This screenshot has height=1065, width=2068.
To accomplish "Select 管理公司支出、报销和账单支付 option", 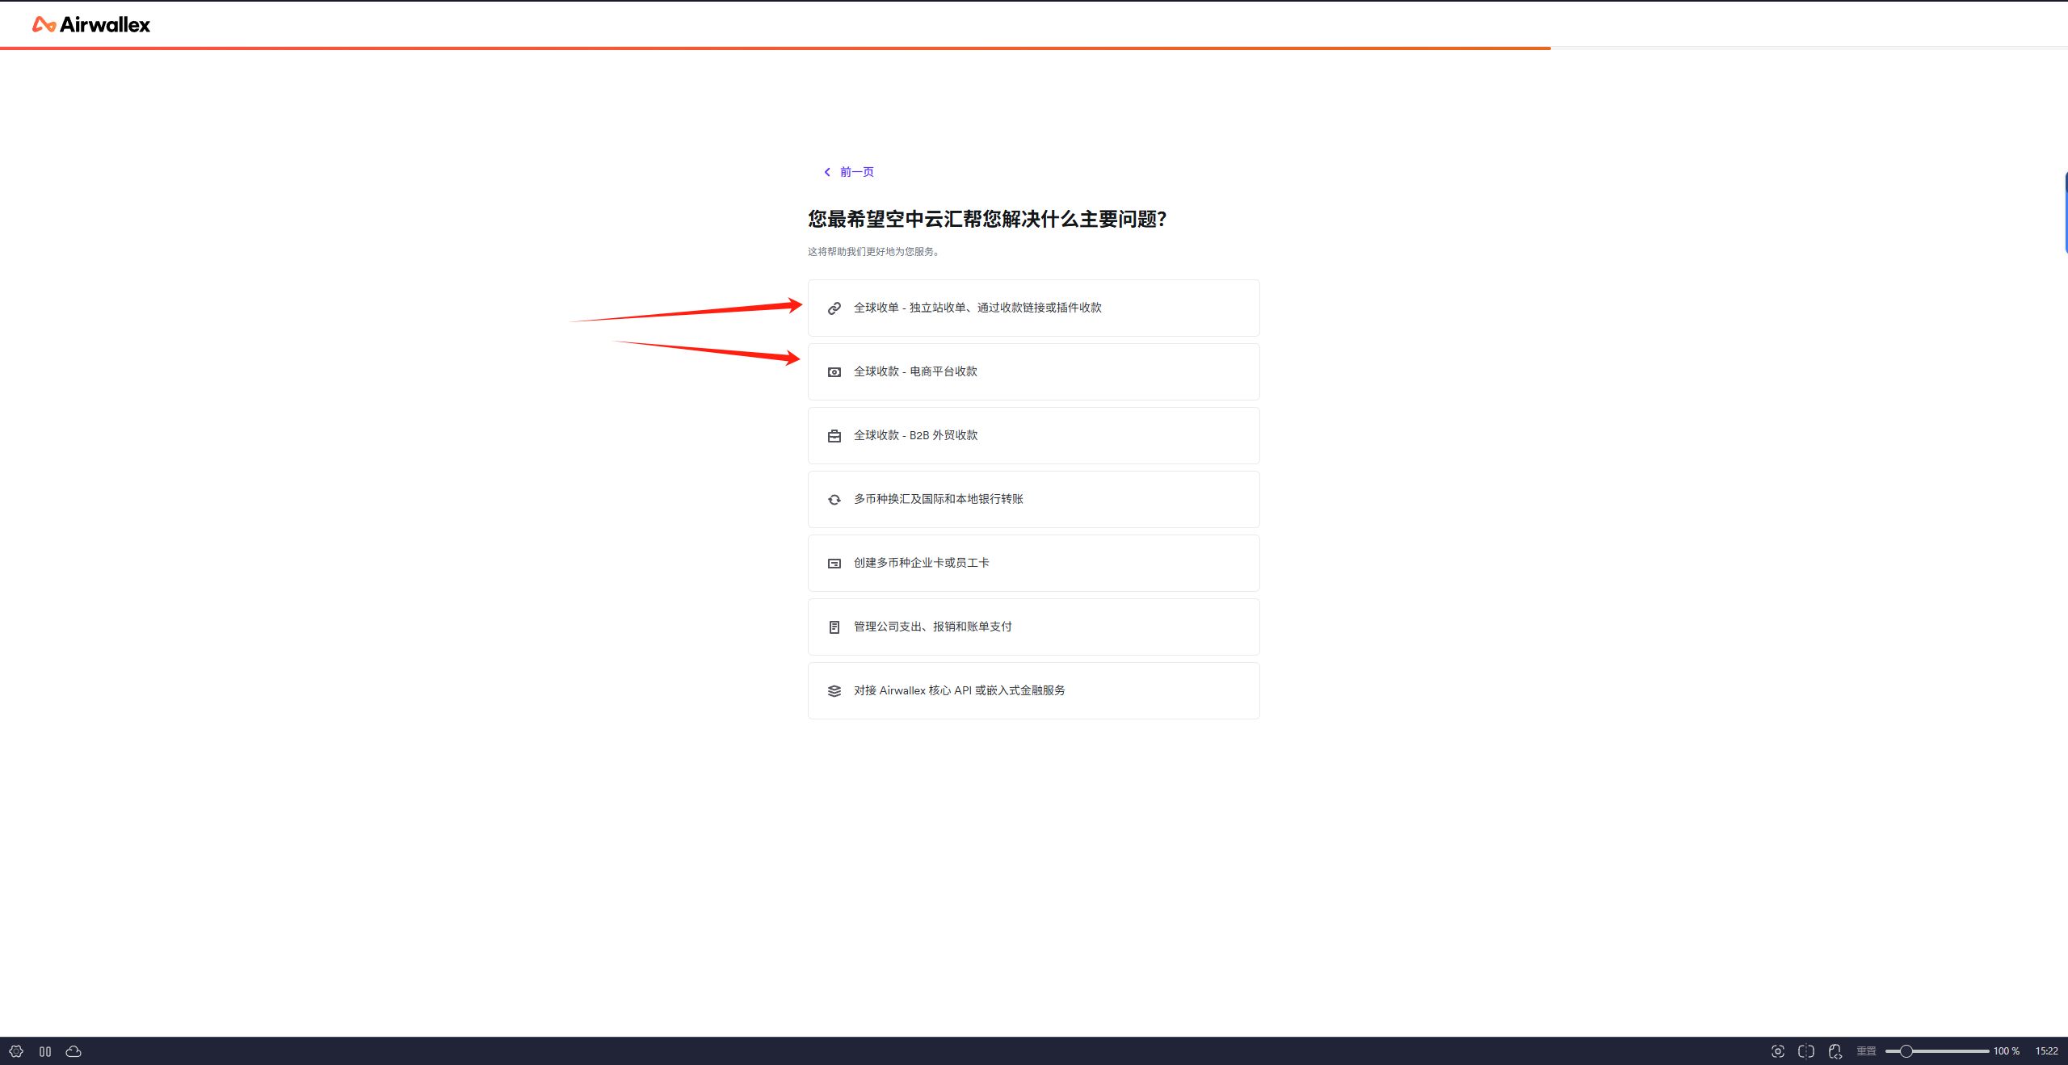I will pos(1033,627).
